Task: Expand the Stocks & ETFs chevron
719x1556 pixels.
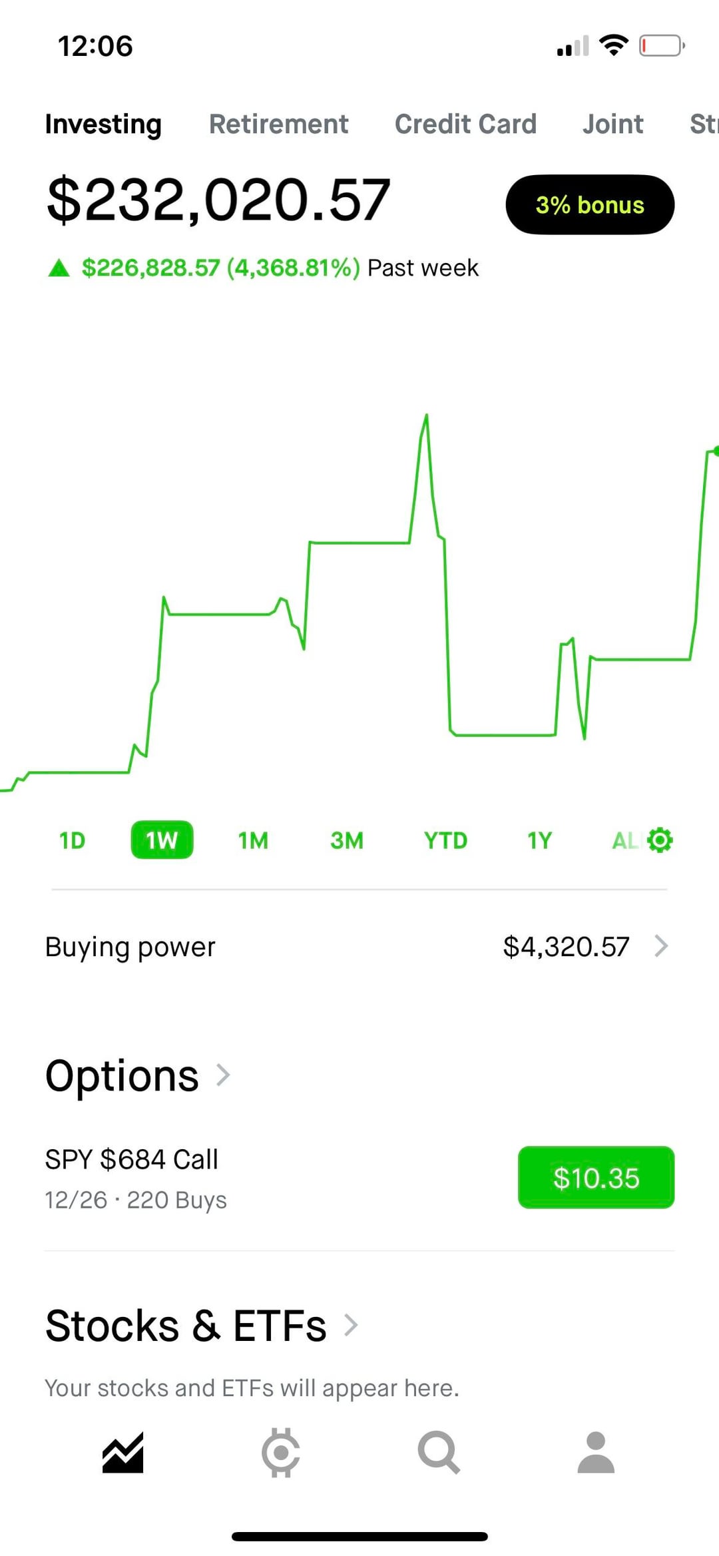Action: [351, 1325]
